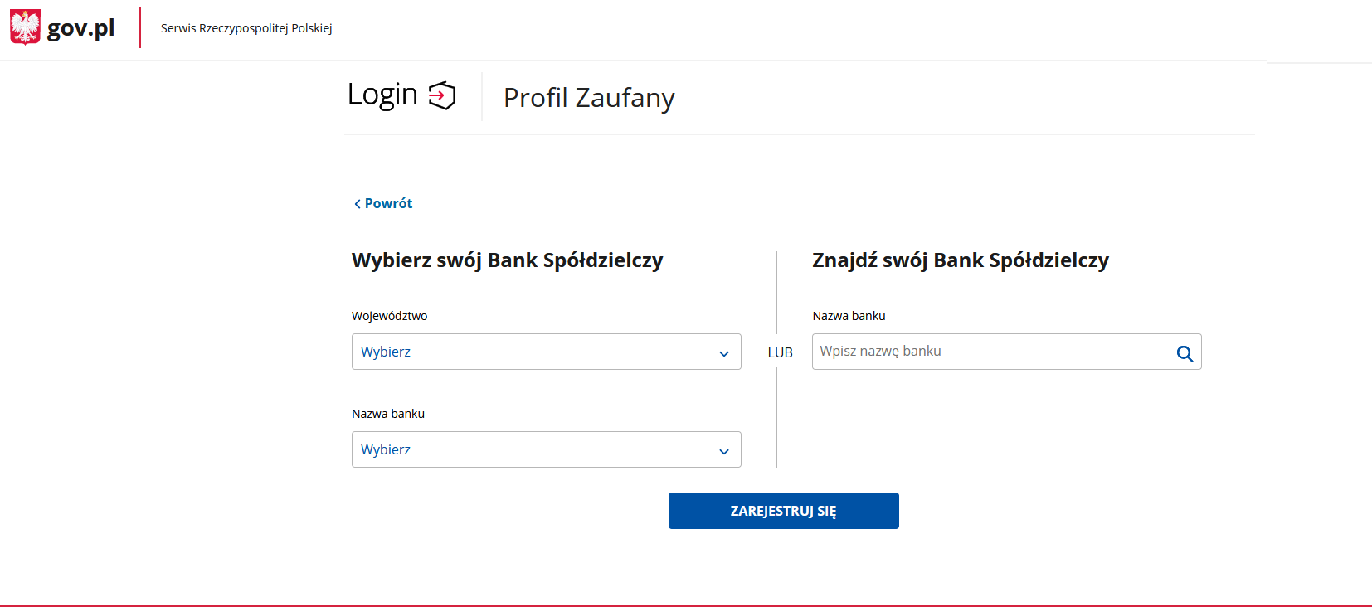Click the magnifier search icon
Viewport: 1372px width, 612px height.
[x=1185, y=353]
